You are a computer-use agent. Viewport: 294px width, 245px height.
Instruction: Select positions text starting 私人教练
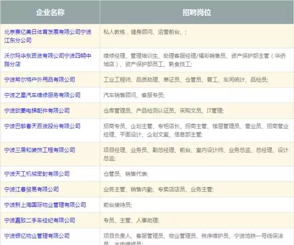[x=145, y=32]
